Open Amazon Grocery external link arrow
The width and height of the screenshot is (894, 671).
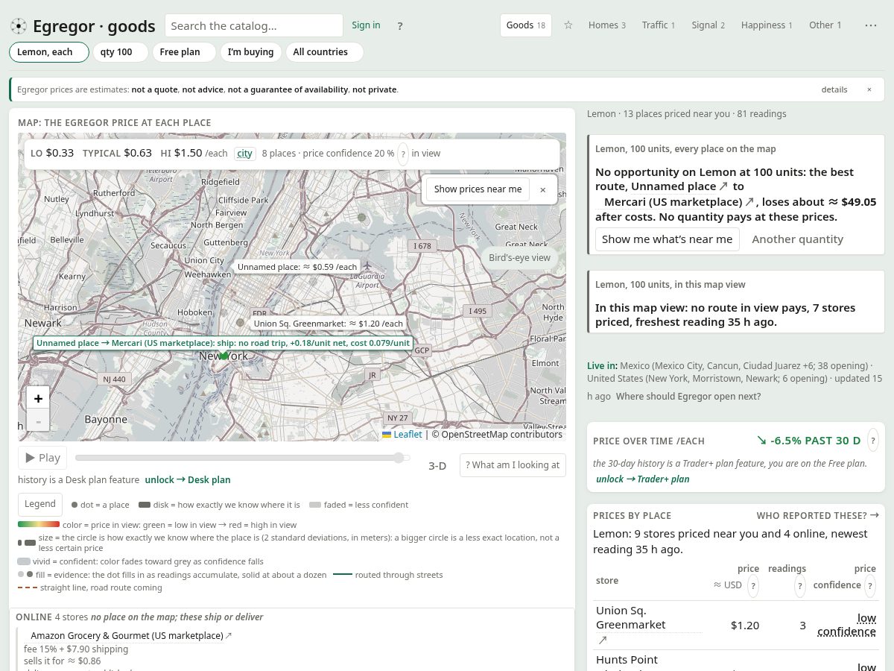coord(229,636)
